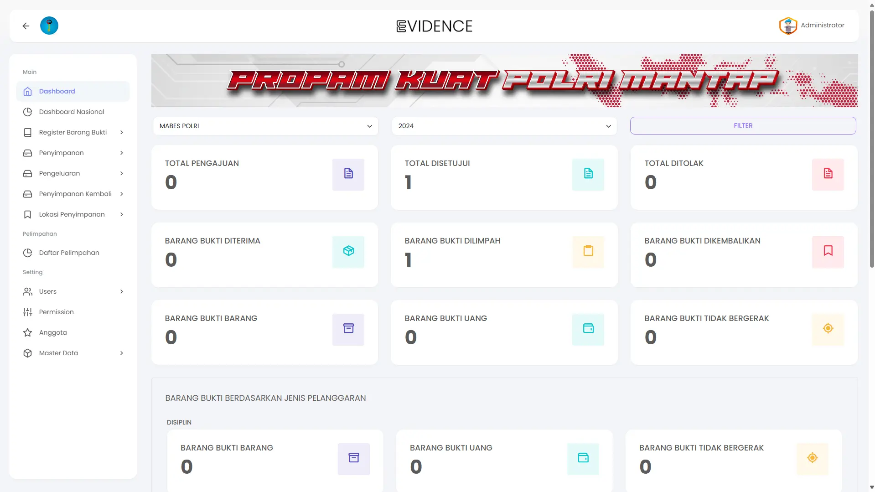Click the Anggota star icon
Image resolution: width=875 pixels, height=492 pixels.
28,332
